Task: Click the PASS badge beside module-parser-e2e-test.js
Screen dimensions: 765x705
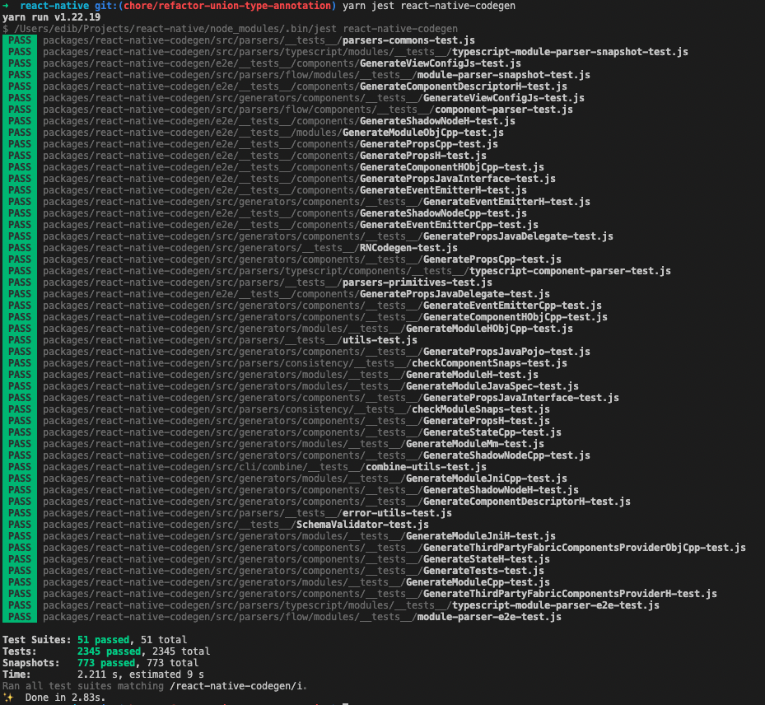Action: click(20, 617)
